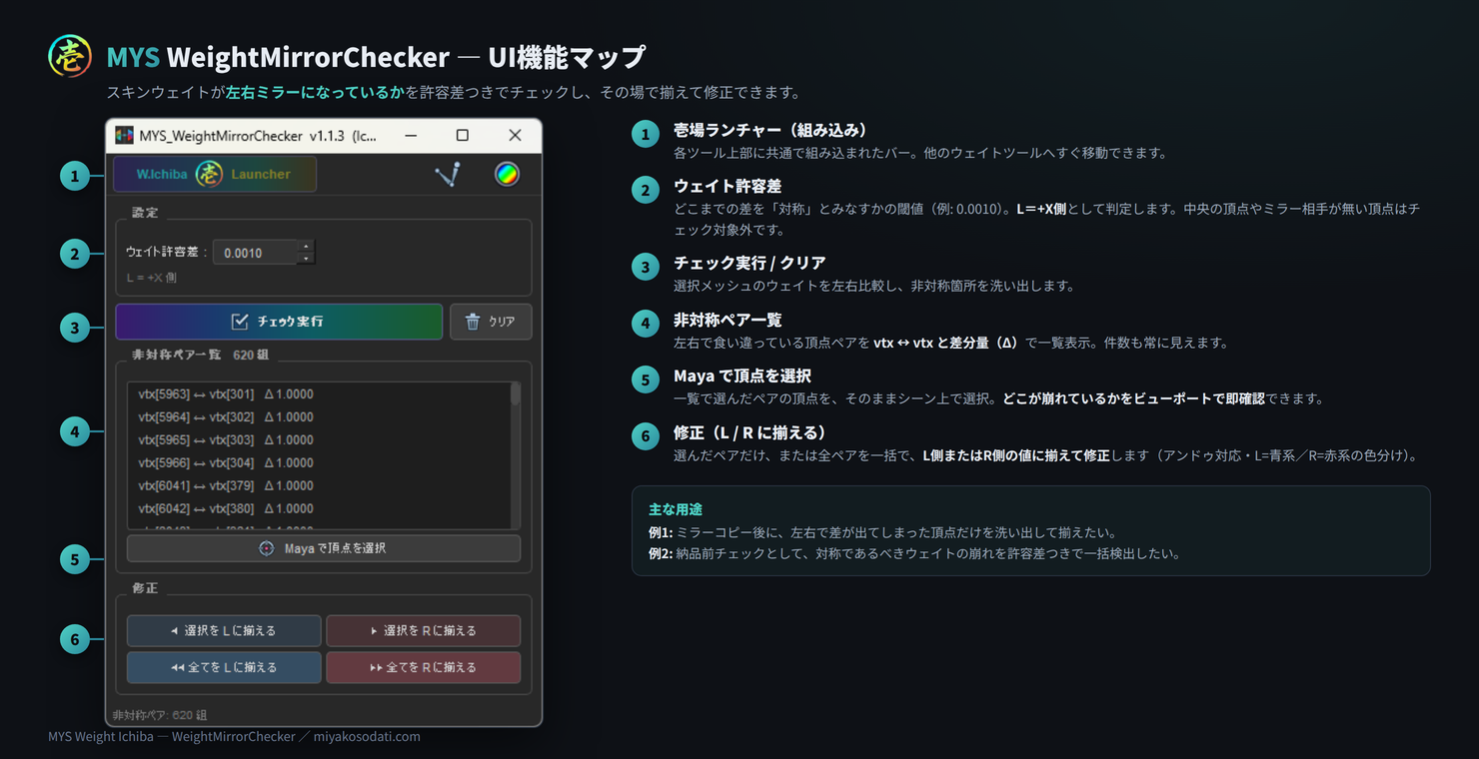Click 選択を L に揃える button
Viewport: 1479px width, 759px height.
[x=224, y=631]
